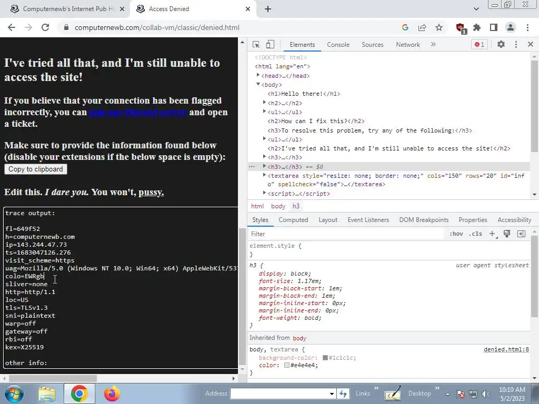Close the Access Denied tab
This screenshot has height=404, width=539.
tap(248, 9)
